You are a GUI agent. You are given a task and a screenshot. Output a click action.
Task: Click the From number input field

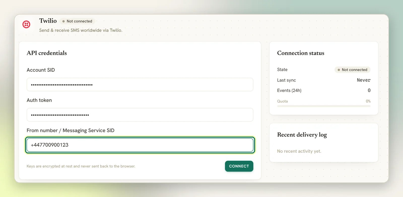point(140,145)
